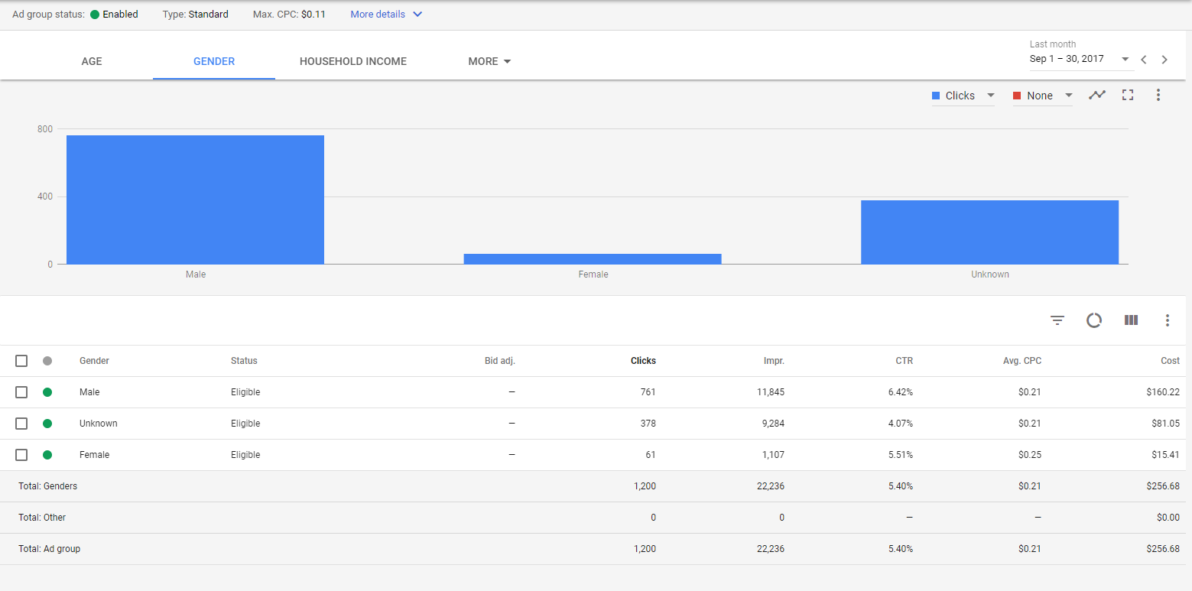Click the Status column header
The width and height of the screenshot is (1192, 591).
(x=244, y=361)
